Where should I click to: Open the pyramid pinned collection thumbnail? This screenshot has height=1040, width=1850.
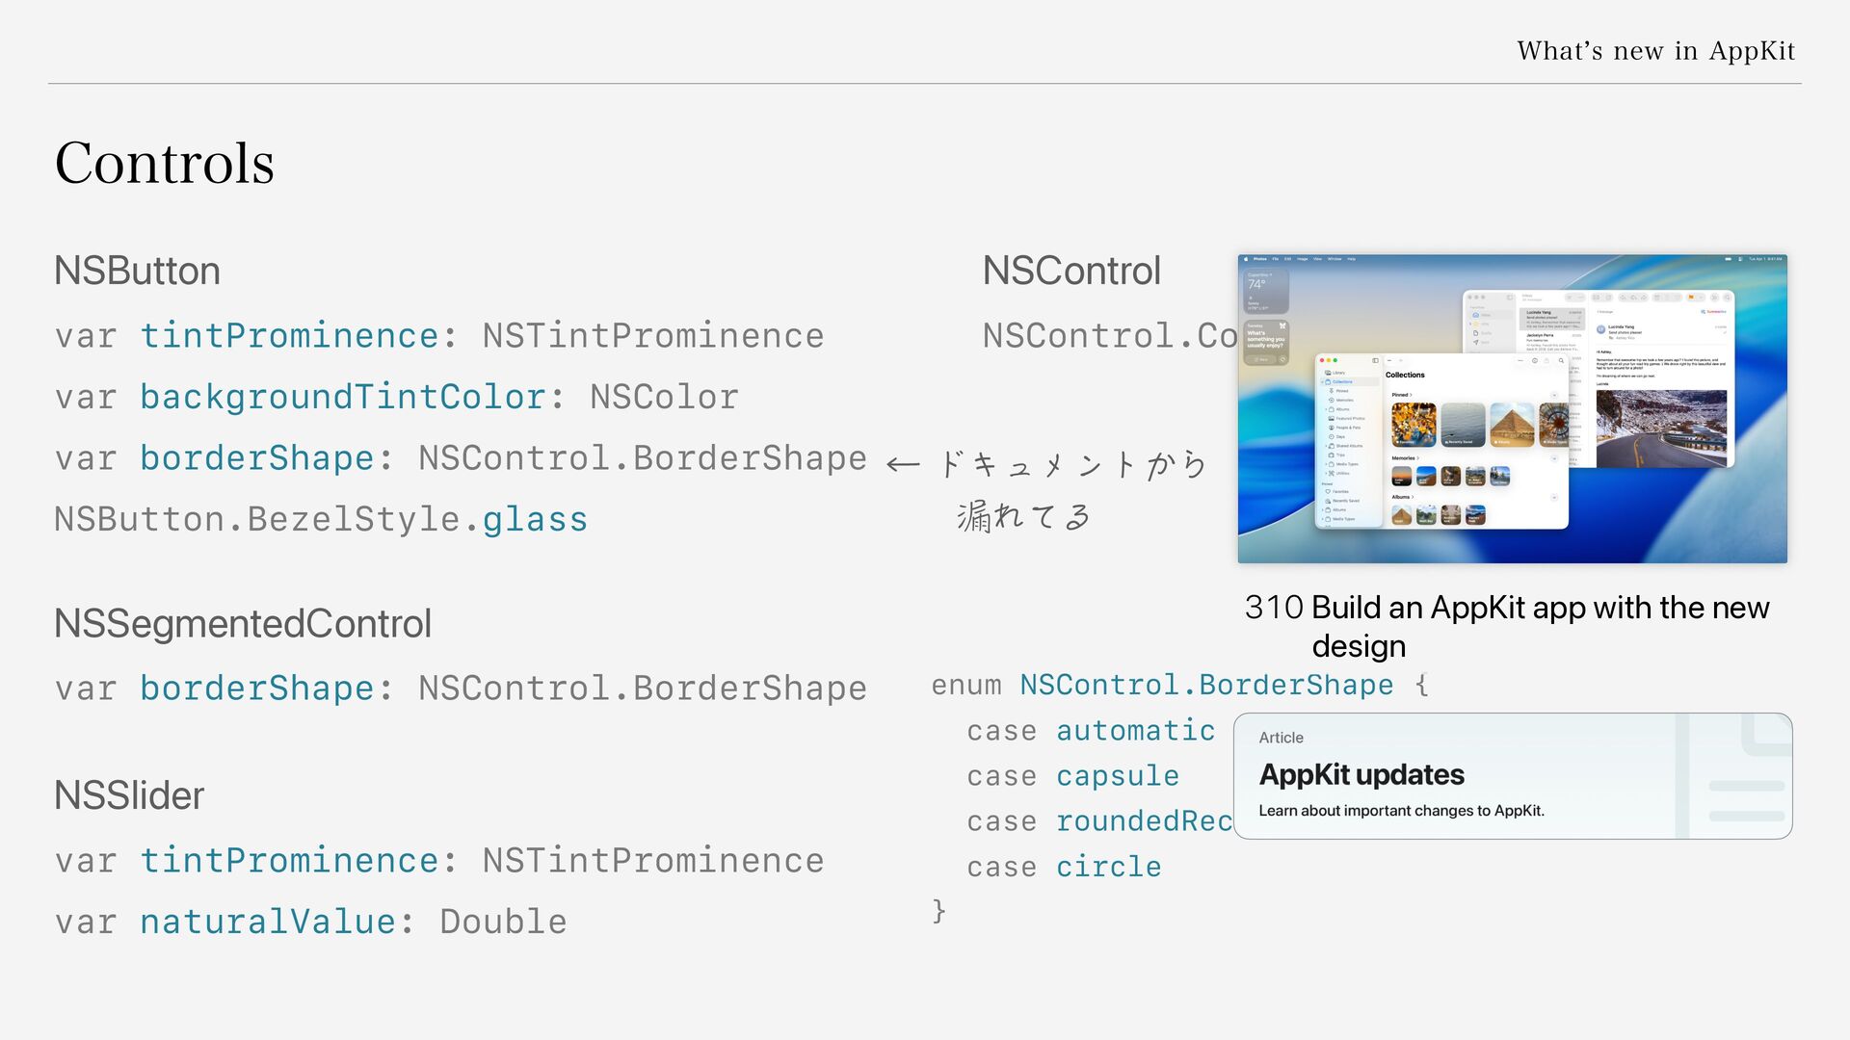click(1512, 425)
